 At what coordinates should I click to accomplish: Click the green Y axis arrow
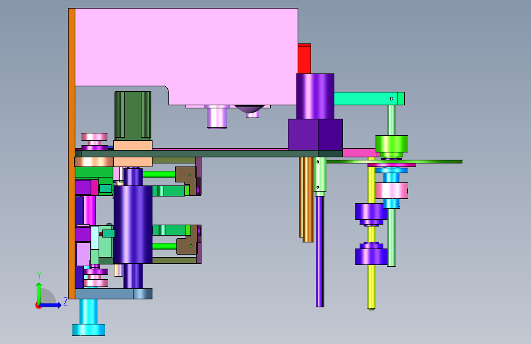[x=39, y=293]
